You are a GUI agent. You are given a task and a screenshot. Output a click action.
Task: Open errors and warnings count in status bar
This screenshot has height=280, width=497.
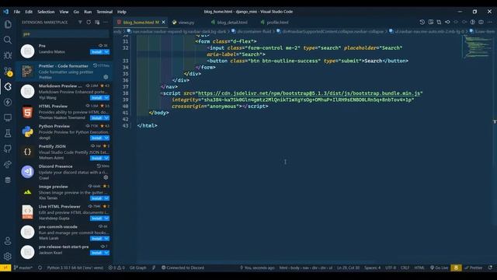click(x=116, y=268)
